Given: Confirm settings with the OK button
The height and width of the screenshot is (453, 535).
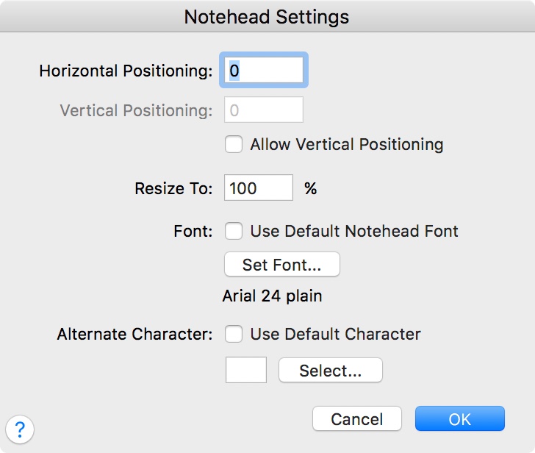Looking at the screenshot, I should (x=460, y=419).
